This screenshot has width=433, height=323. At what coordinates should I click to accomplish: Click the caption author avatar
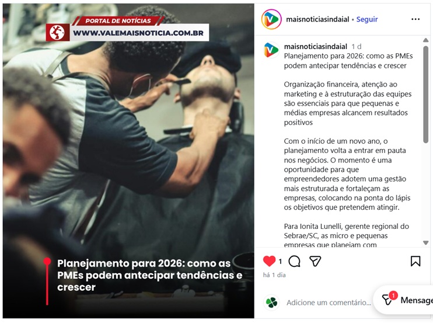tap(271, 50)
